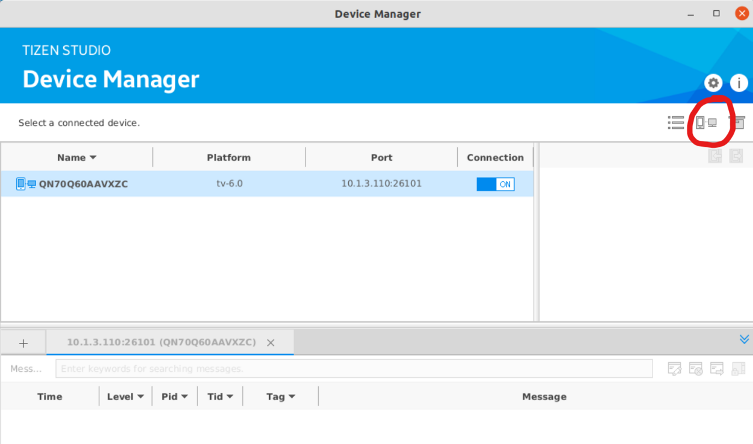Image resolution: width=753 pixels, height=444 pixels.
Task: Switch the QN70Q60AAVXZC connection toggle off
Action: [496, 184]
